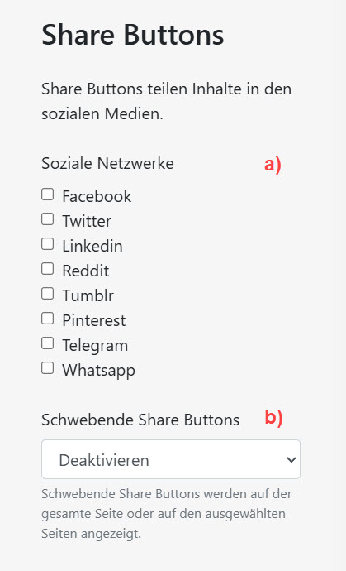Click the Pinterest label text
The width and height of the screenshot is (346, 571).
click(94, 320)
